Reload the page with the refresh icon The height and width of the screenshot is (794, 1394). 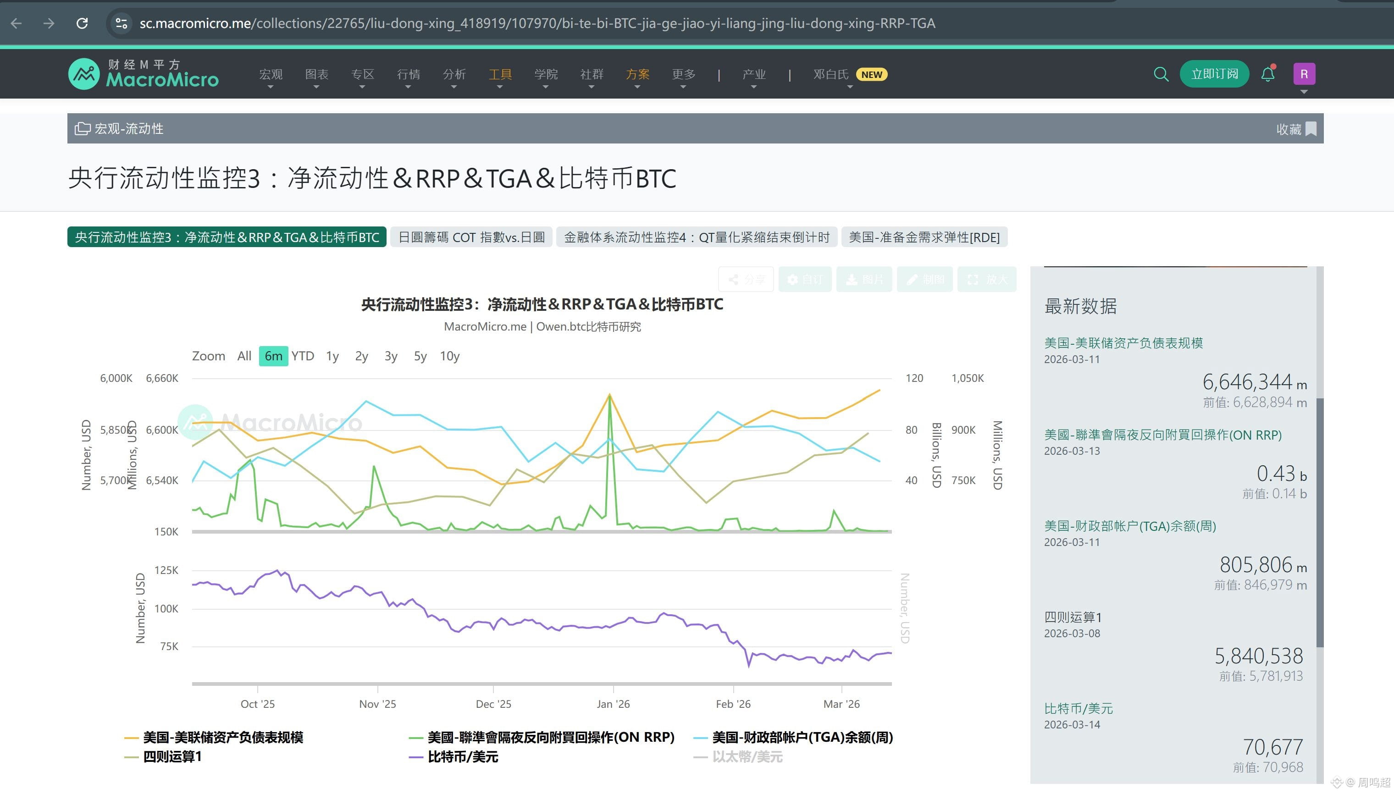tap(83, 23)
